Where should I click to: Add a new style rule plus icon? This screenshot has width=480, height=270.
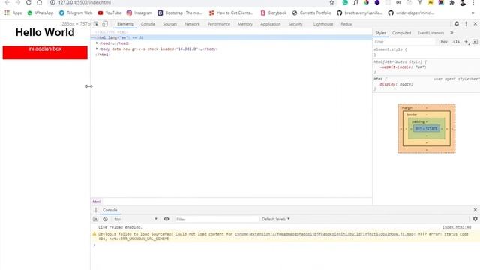pos(466,42)
